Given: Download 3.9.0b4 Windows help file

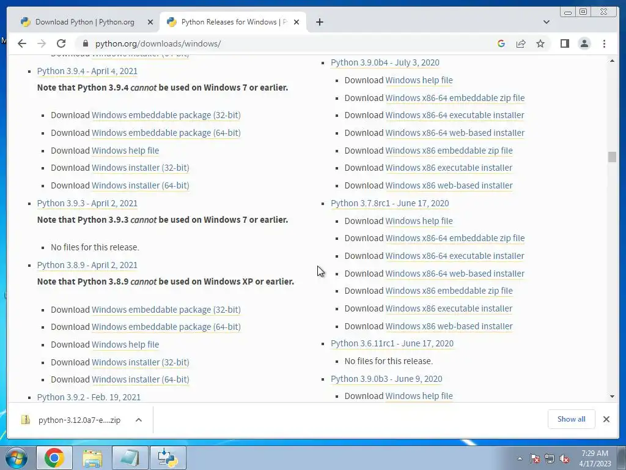Looking at the screenshot, I should coord(419,80).
